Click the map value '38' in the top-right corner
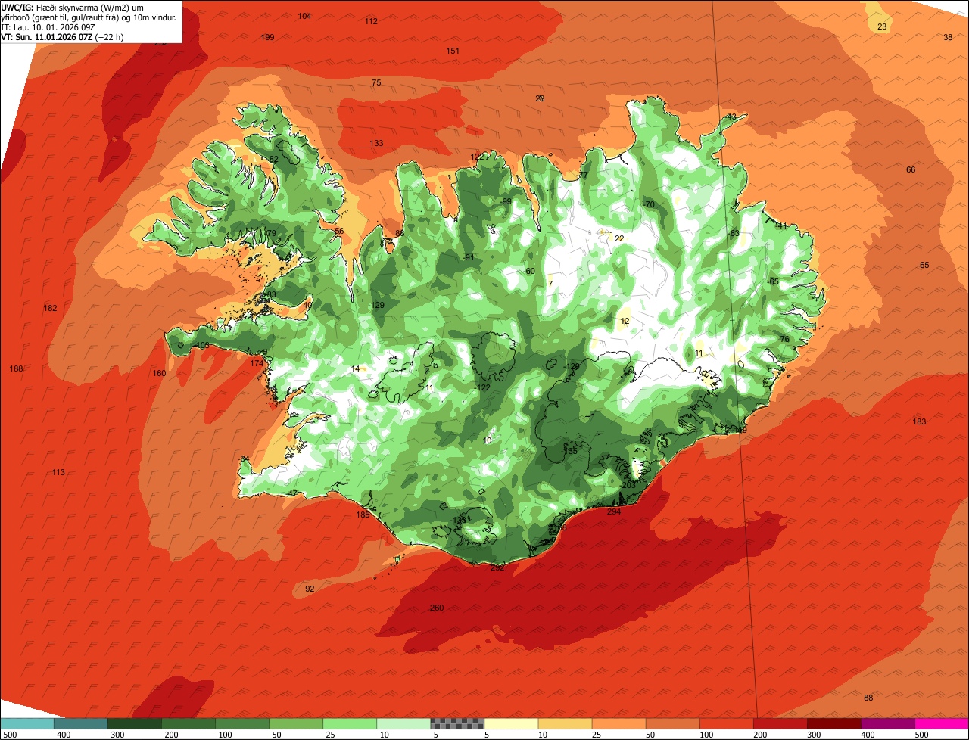This screenshot has height=740, width=969. 948,37
